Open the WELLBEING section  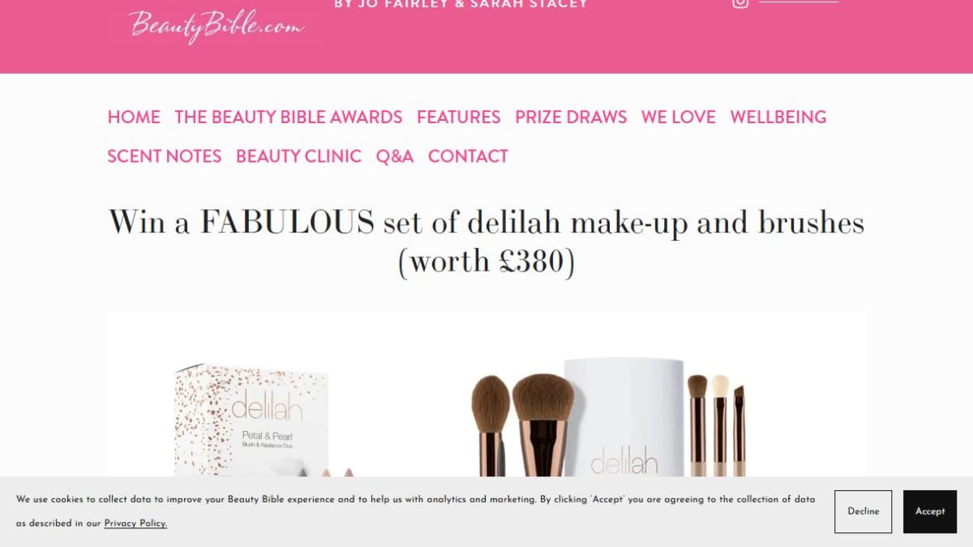tap(778, 117)
